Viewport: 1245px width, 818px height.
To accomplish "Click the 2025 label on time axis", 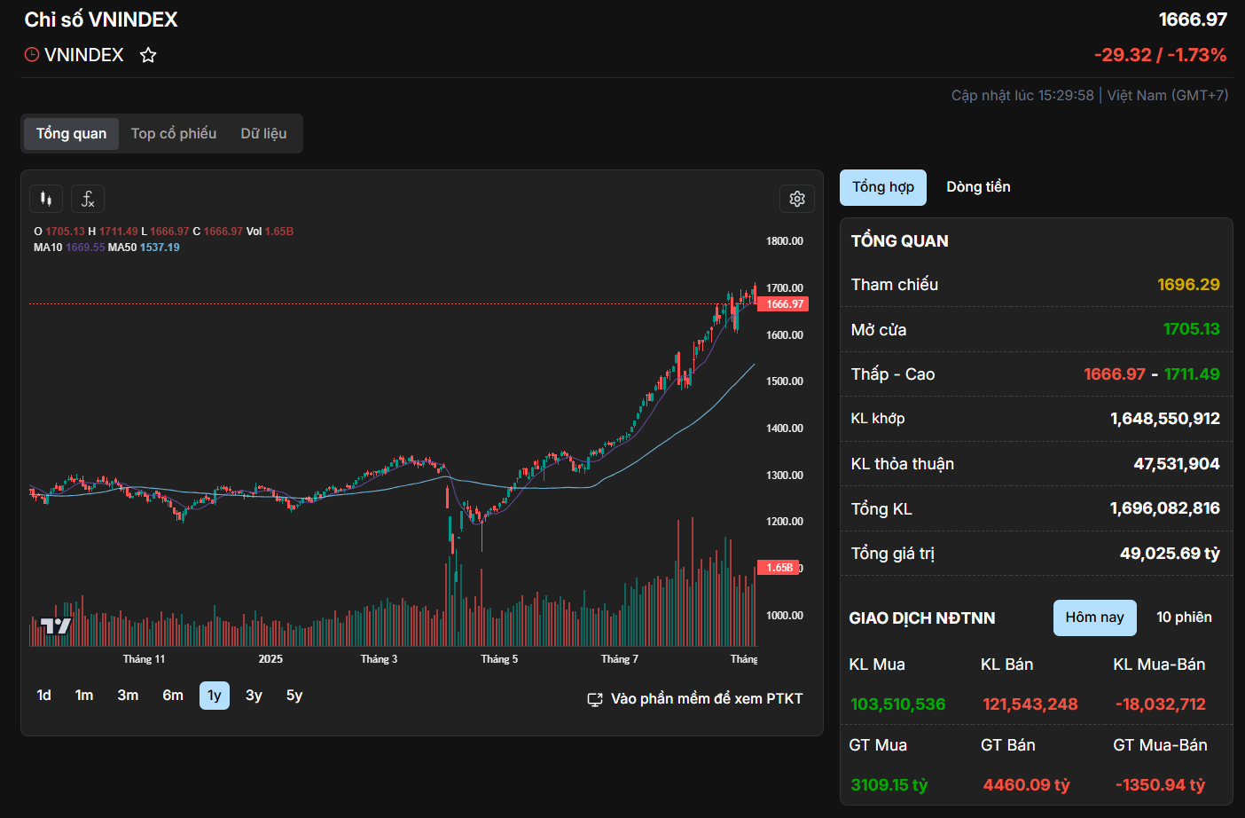I will coord(270,659).
